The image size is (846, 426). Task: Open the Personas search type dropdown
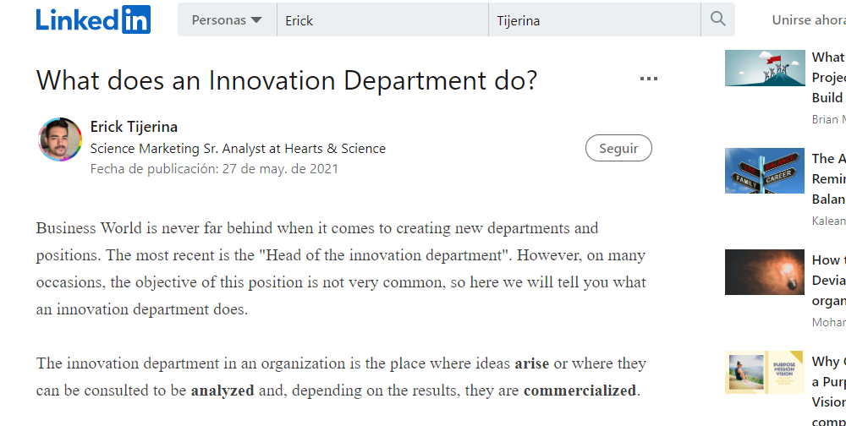[x=227, y=20]
